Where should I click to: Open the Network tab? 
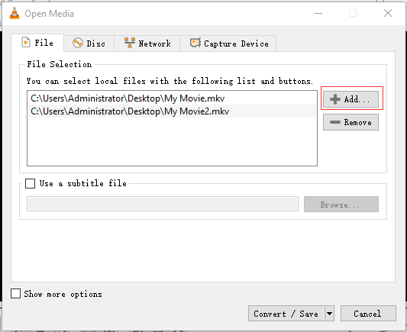pos(147,44)
